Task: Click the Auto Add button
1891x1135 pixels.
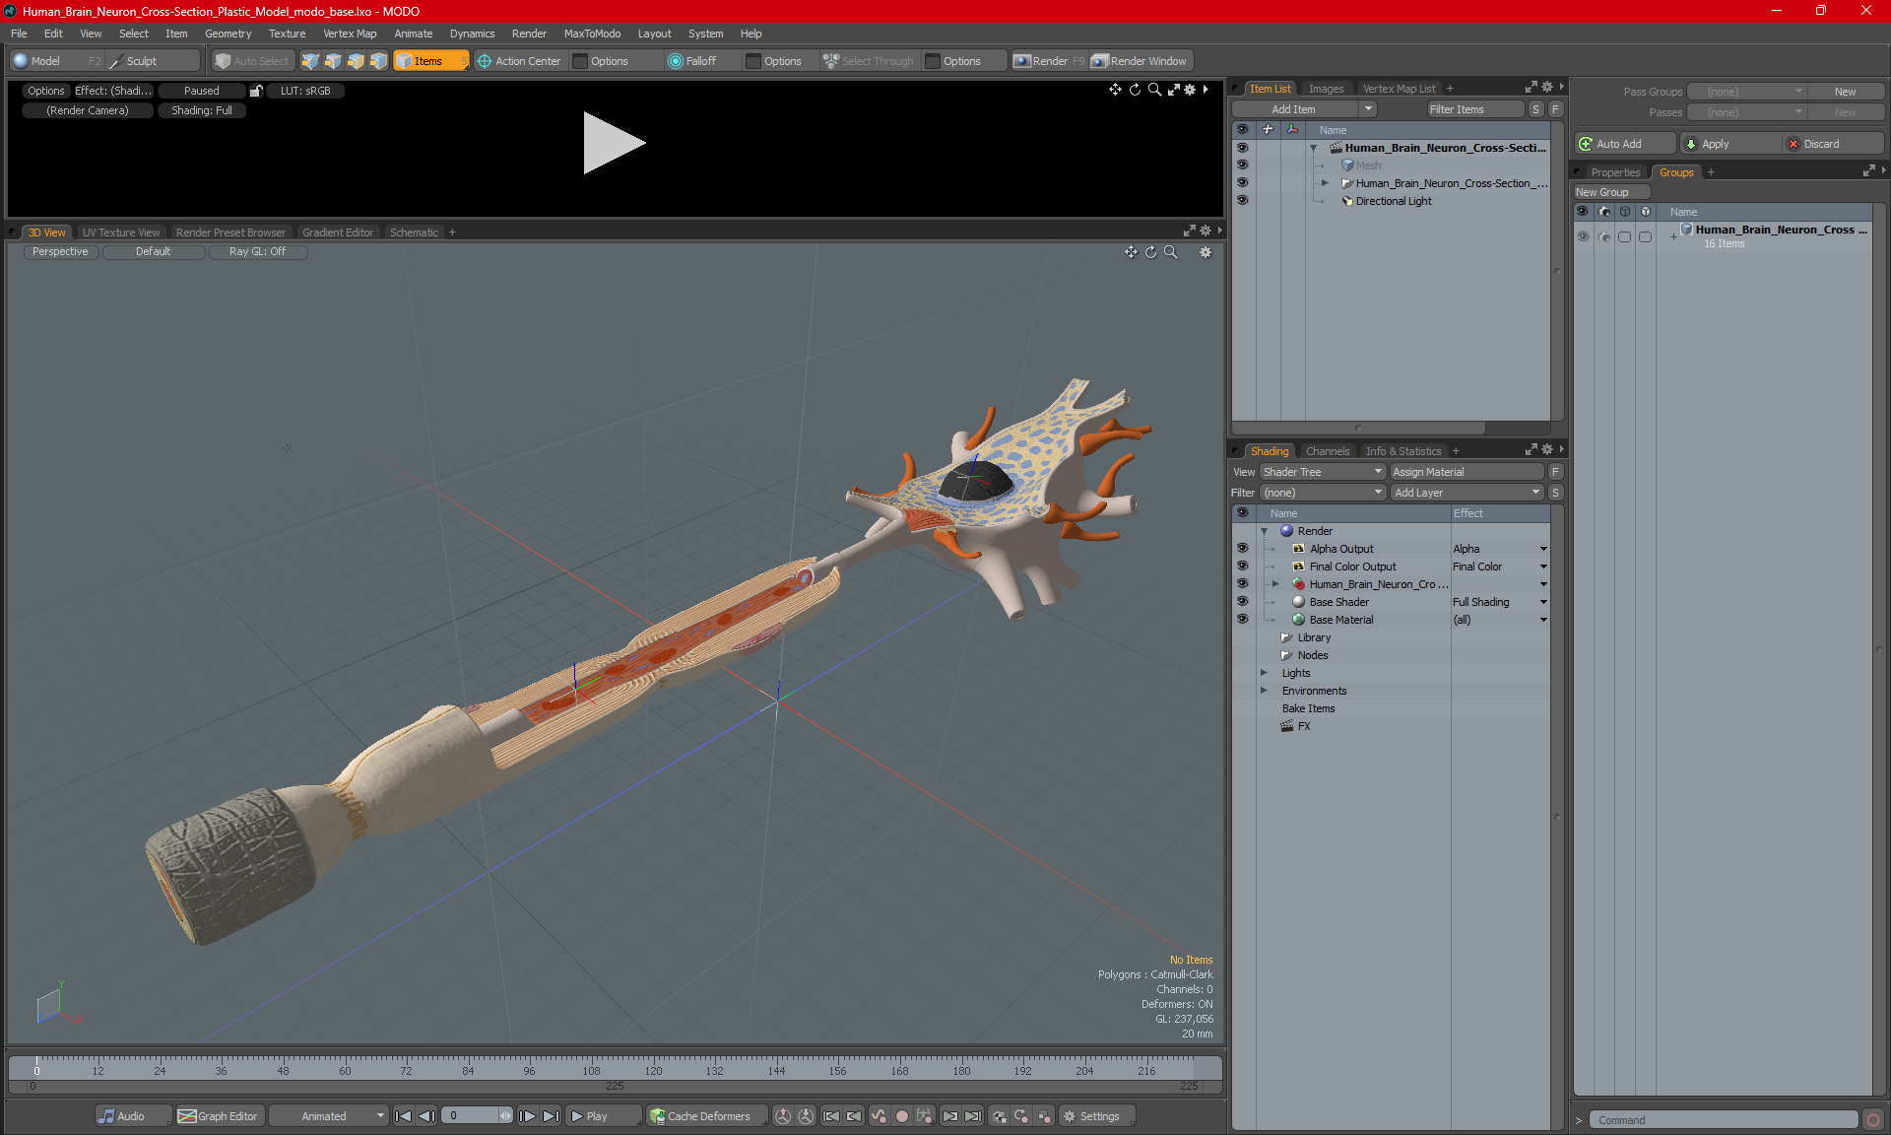Action: [1624, 144]
